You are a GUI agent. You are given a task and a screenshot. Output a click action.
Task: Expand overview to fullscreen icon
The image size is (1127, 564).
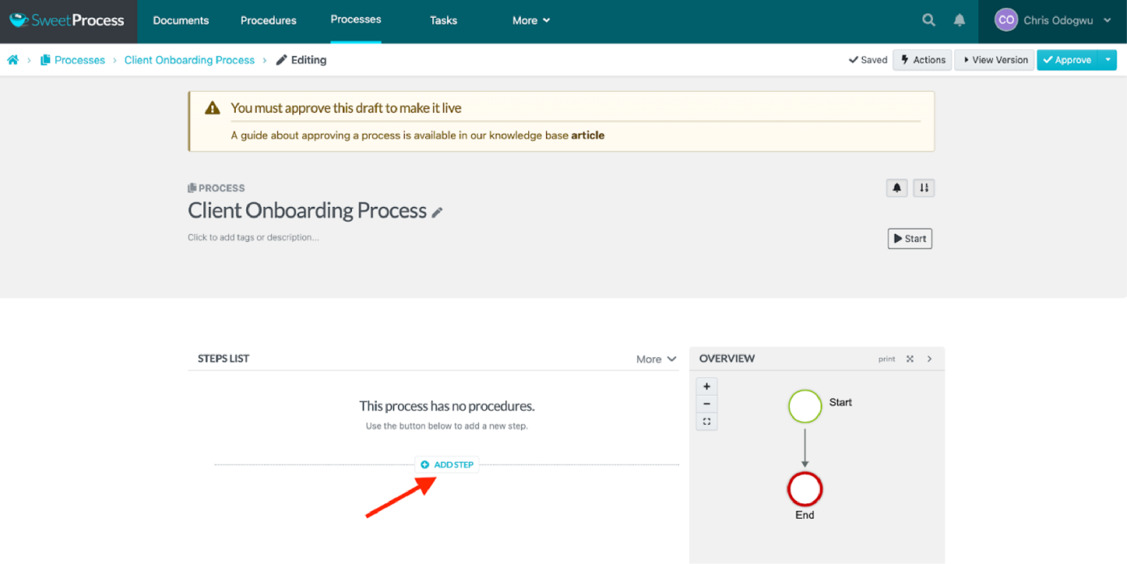click(910, 359)
